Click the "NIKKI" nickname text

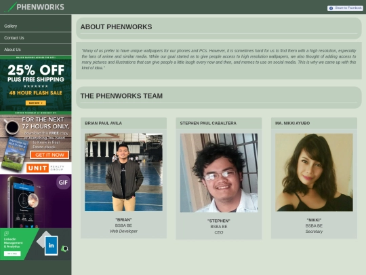click(x=314, y=220)
